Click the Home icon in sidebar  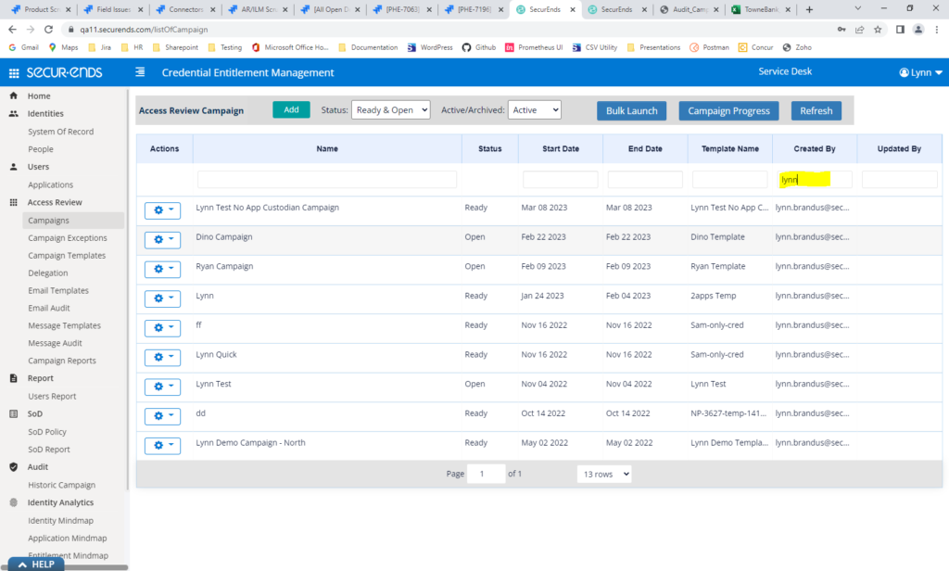click(x=13, y=95)
